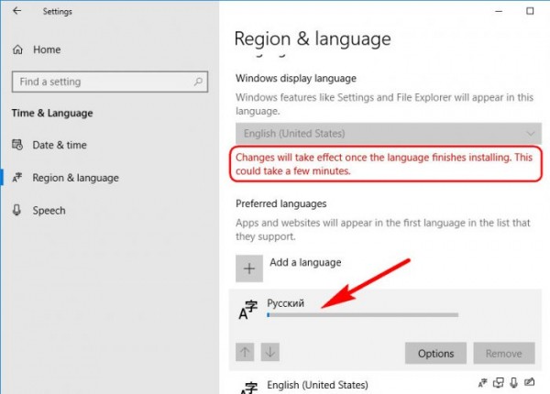Click the Remove button for Русский
Screen dimensions: 550x394
coord(504,354)
